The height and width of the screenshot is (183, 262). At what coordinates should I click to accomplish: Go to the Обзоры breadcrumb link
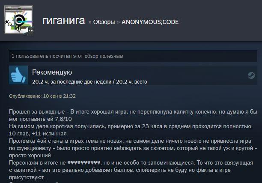[104, 22]
